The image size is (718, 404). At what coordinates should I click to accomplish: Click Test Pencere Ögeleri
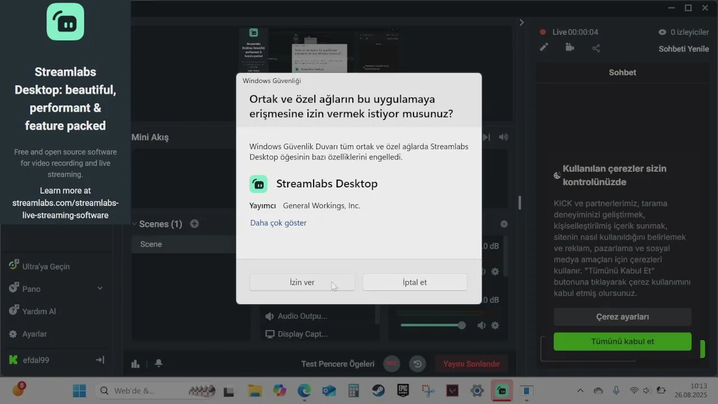(x=338, y=364)
